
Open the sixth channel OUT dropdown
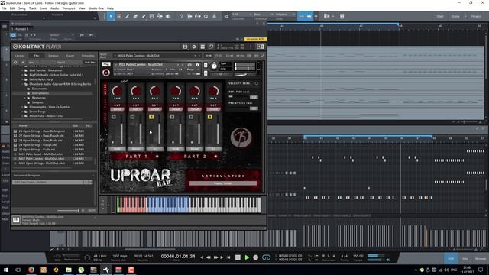(214, 109)
